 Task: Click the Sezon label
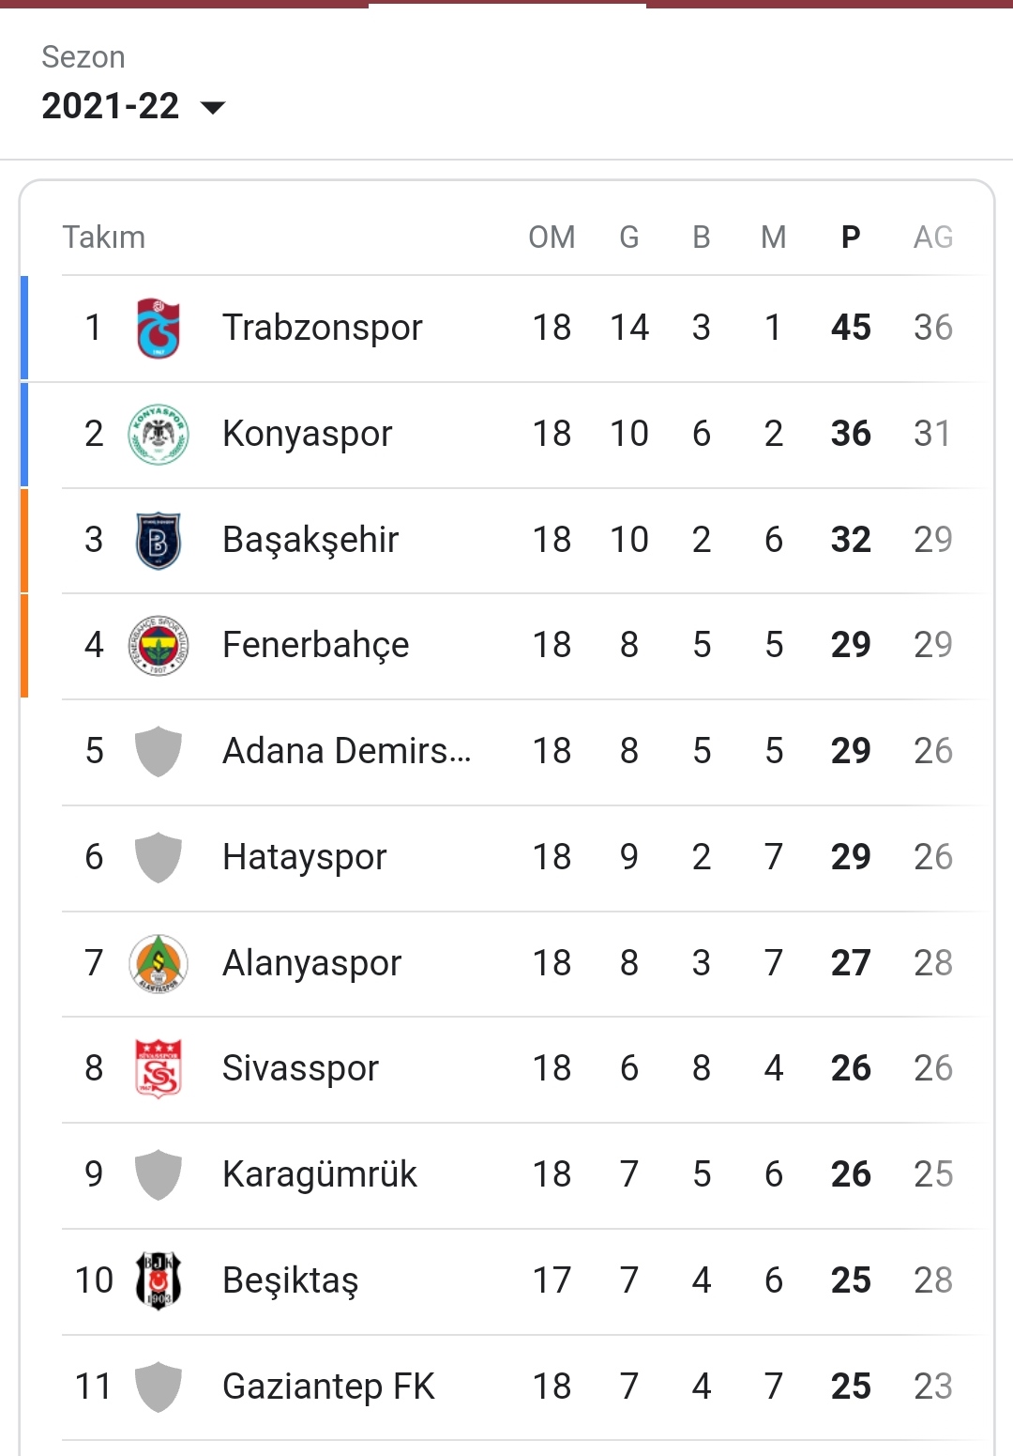[x=83, y=57]
